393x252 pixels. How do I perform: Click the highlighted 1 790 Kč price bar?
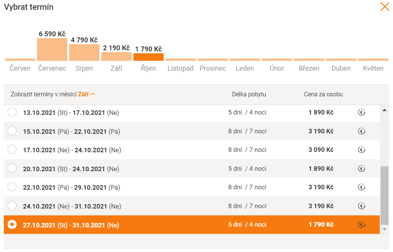click(149, 57)
